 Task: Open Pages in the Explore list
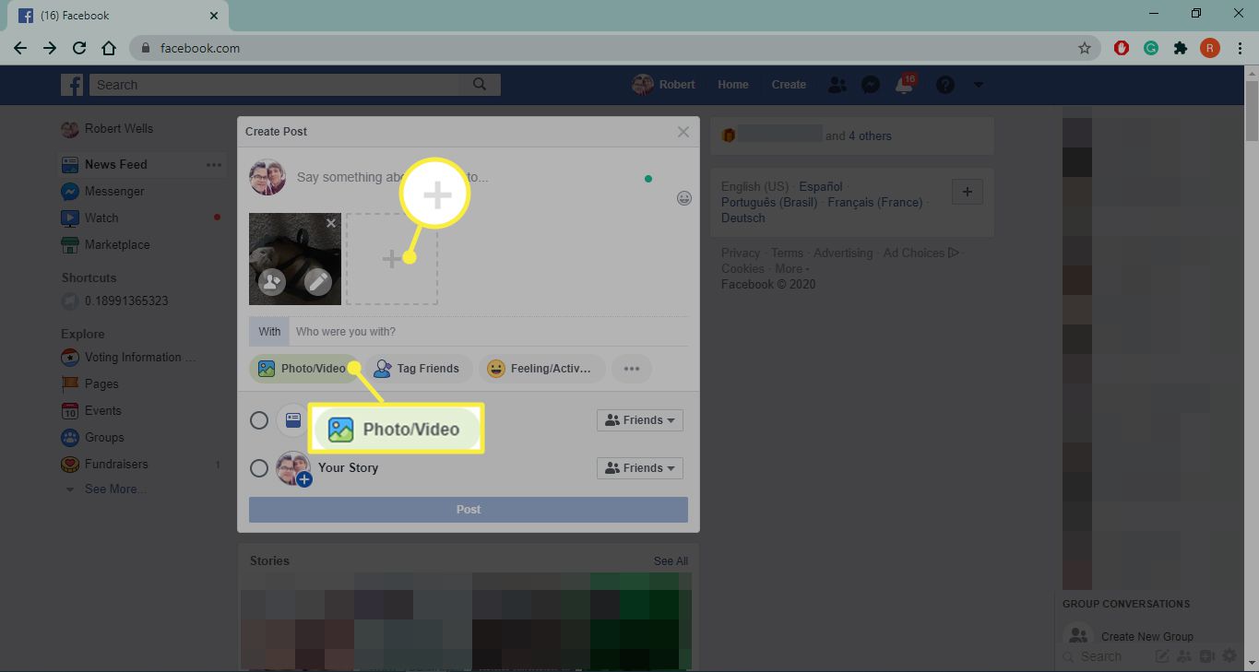(x=90, y=384)
